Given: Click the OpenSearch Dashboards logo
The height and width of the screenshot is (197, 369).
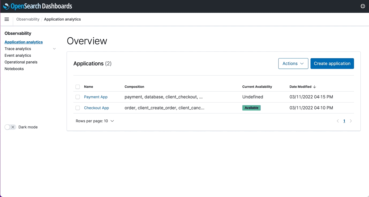Looking at the screenshot, I should tap(37, 6).
